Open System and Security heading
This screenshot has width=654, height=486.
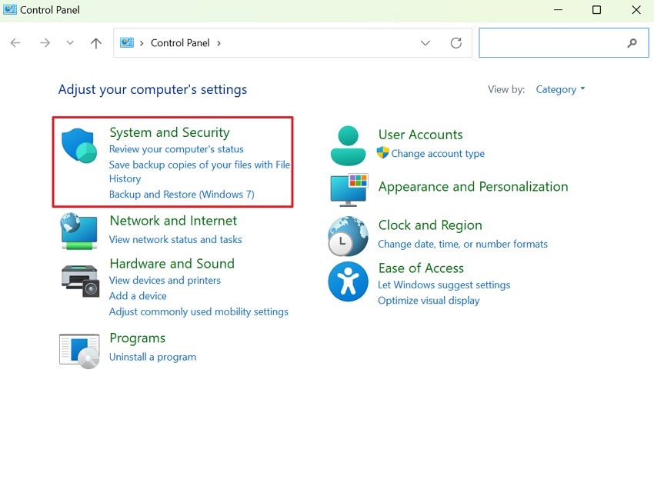pyautogui.click(x=169, y=132)
